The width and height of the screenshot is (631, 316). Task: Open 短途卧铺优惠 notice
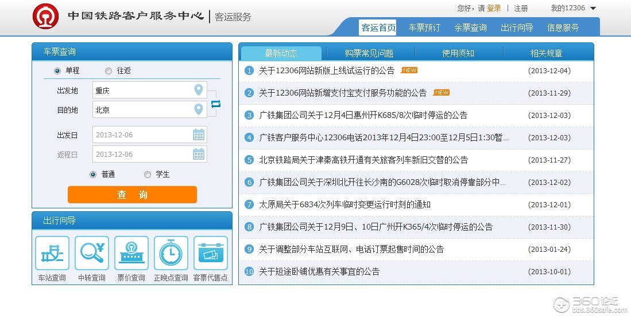(x=319, y=271)
